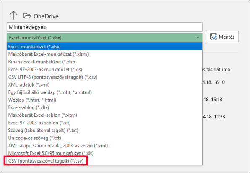The image size is (250, 173).
Task: Select Egy fájlból álló weblap option
Action: [x=104, y=92]
